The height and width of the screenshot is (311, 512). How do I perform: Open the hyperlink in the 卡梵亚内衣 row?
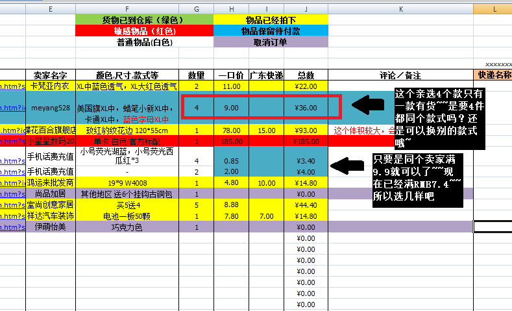click(12, 86)
